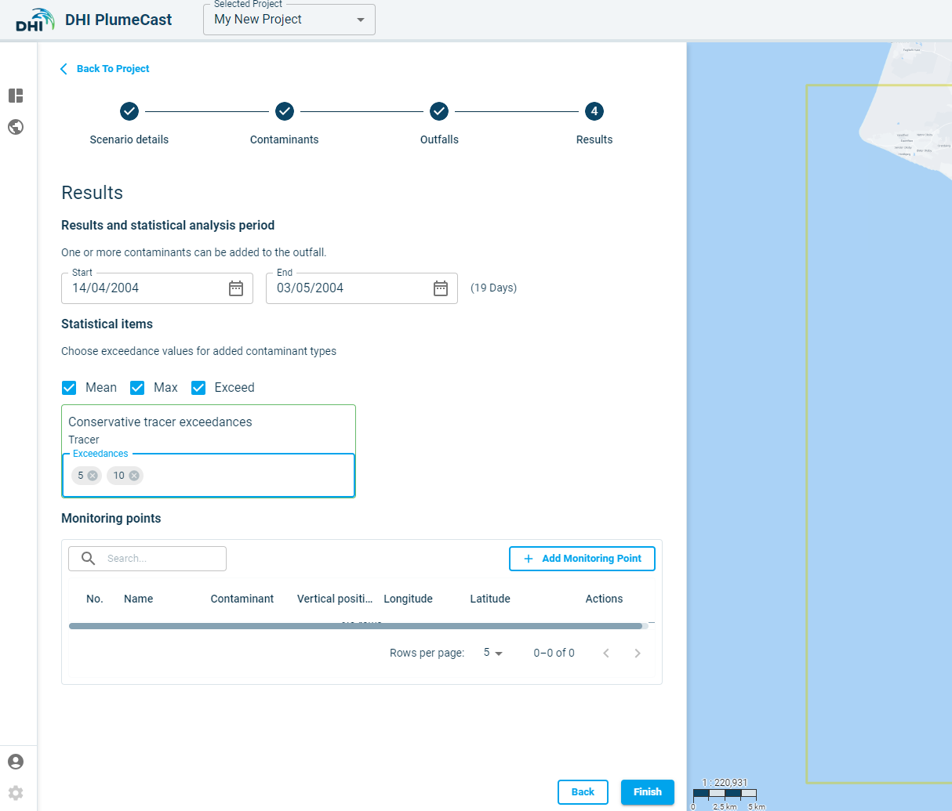Click the globe map icon in sidebar
952x811 pixels.
click(16, 127)
